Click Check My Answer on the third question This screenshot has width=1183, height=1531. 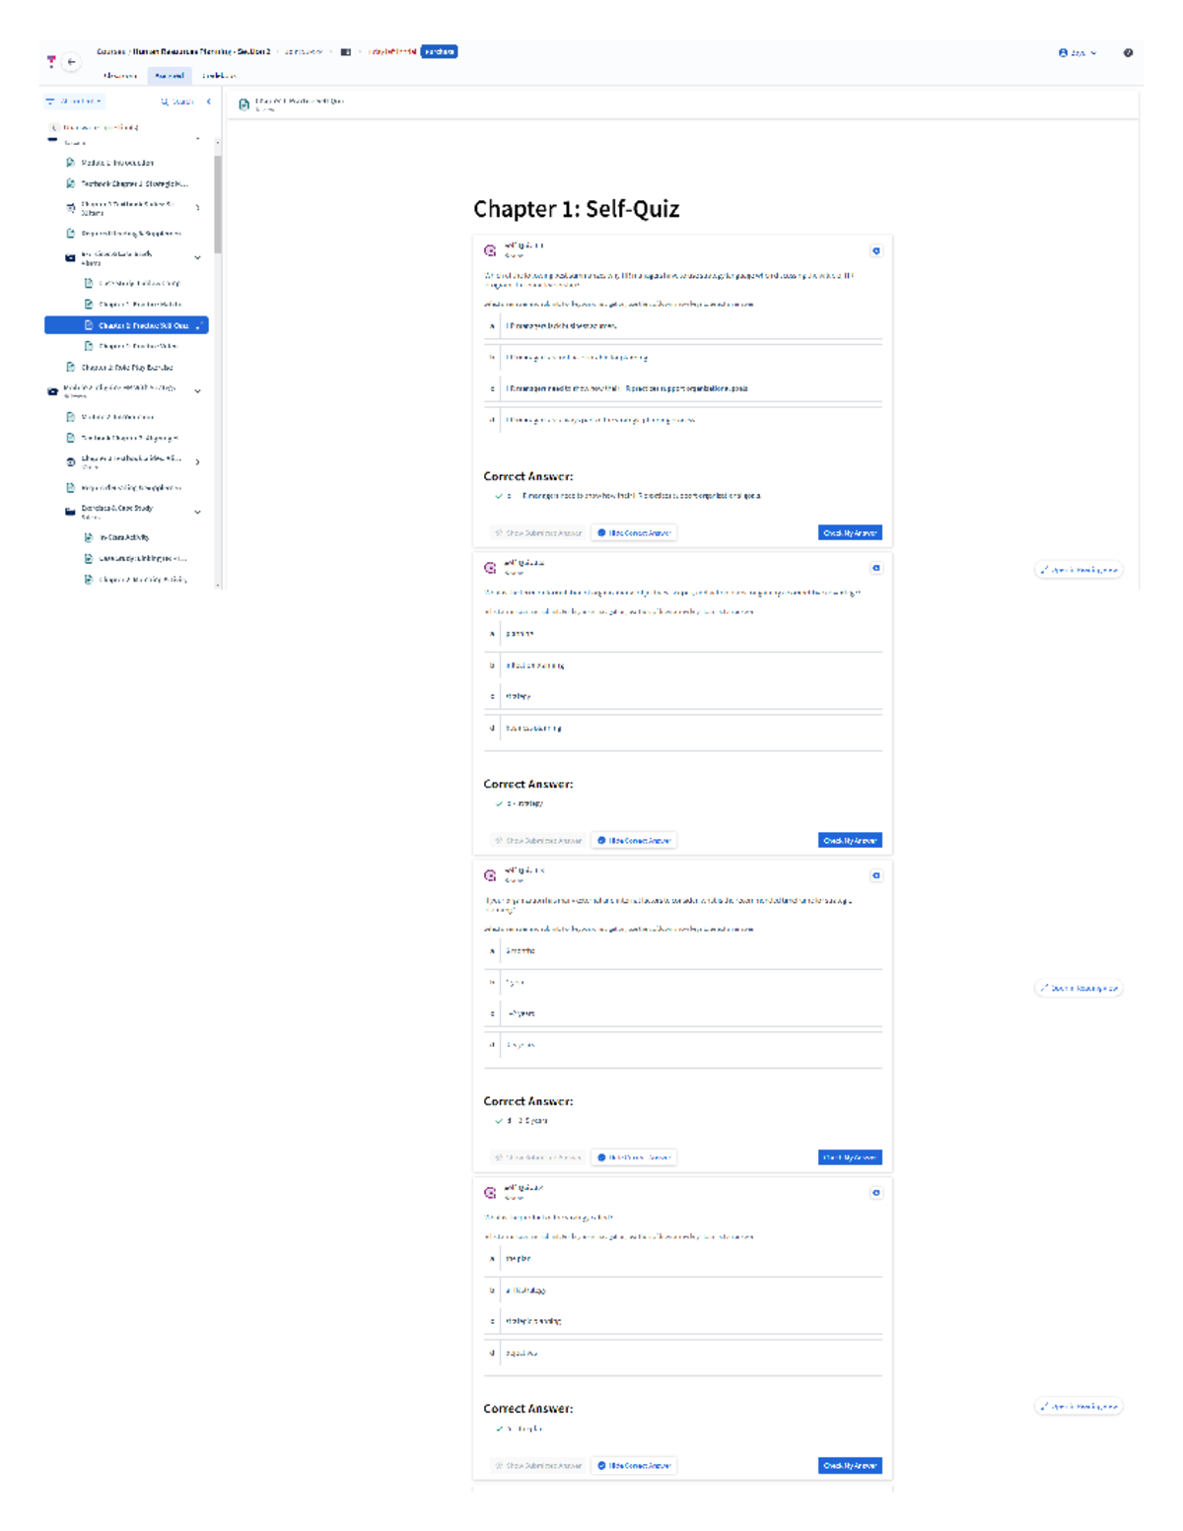click(850, 1157)
